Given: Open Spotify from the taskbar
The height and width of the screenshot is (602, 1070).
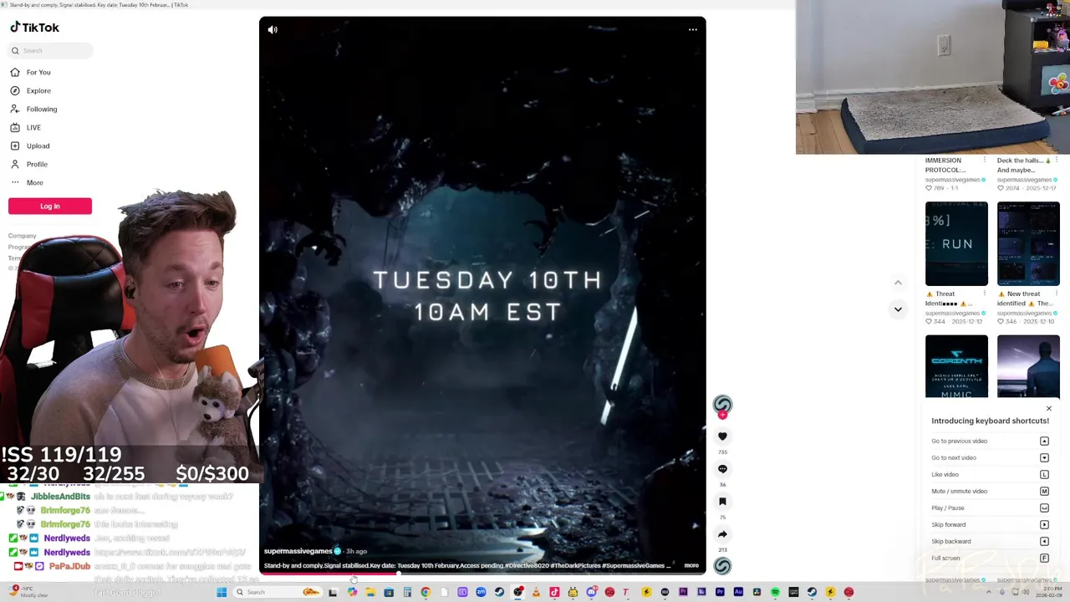Looking at the screenshot, I should [775, 592].
